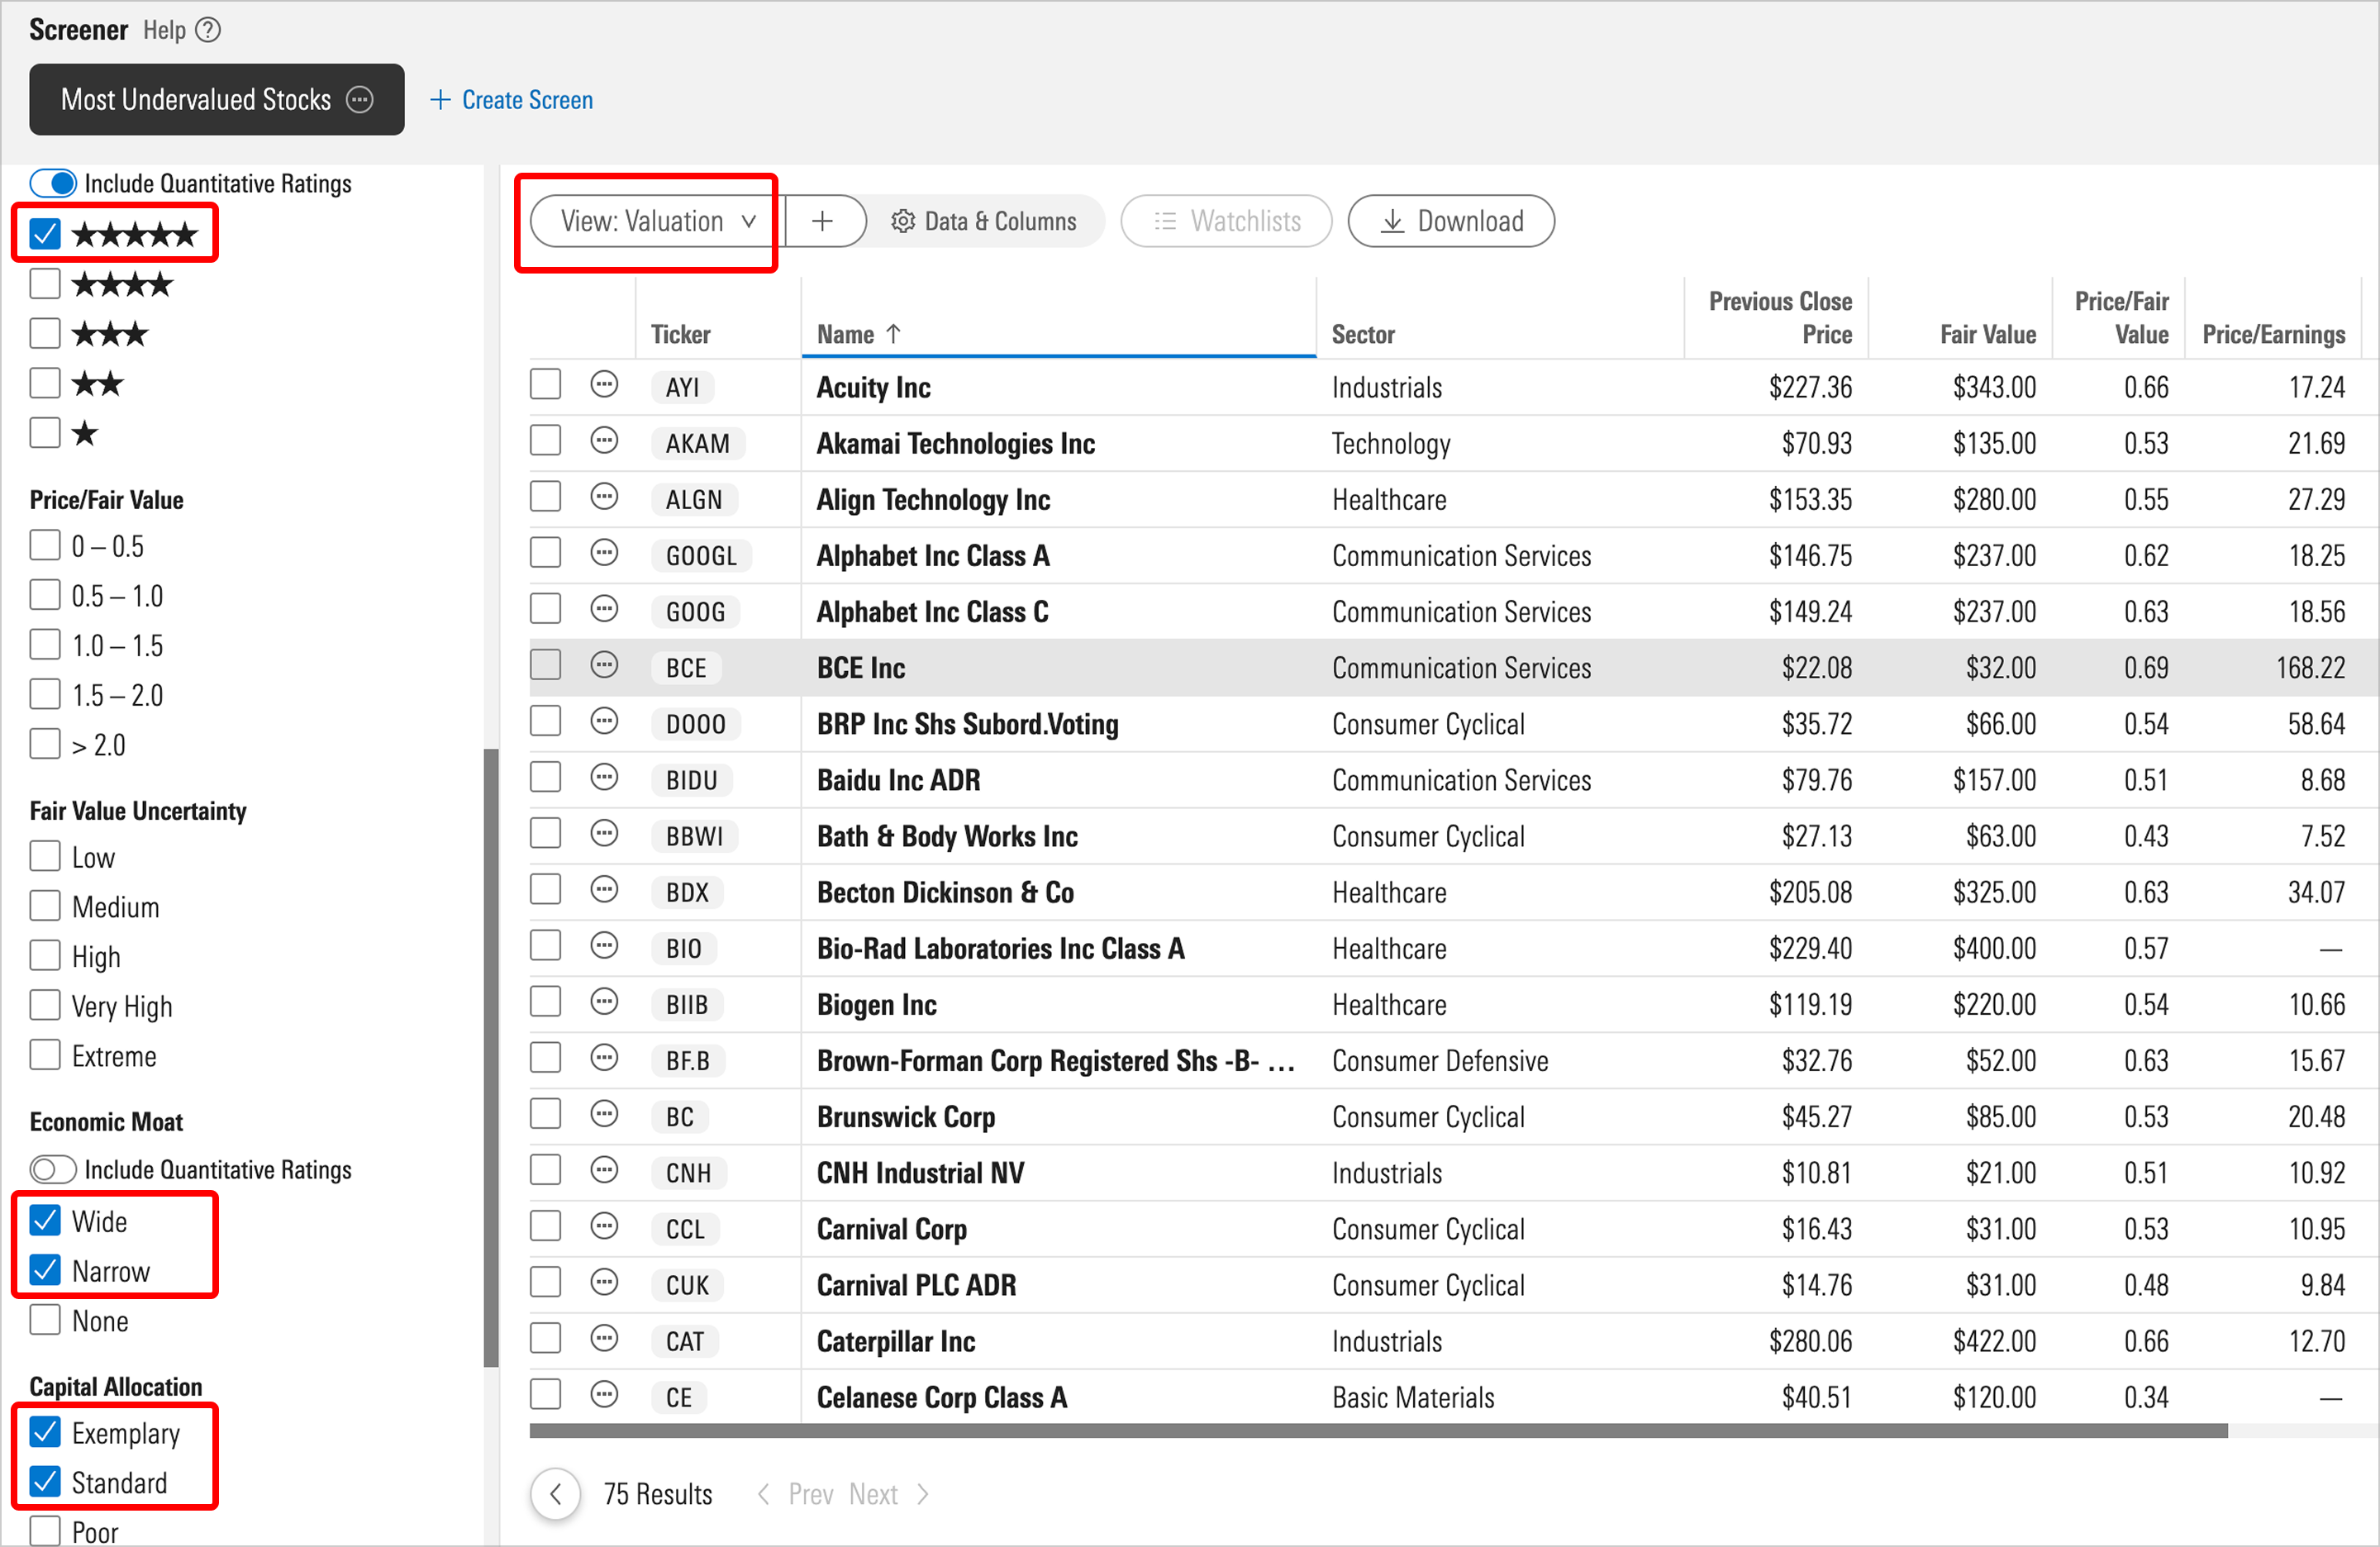The image size is (2380, 1547).
Task: Uncheck the Wide economic moat checkbox
Action: [45, 1221]
